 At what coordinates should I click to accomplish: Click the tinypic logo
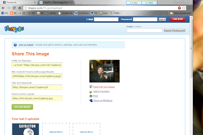tap(14, 29)
